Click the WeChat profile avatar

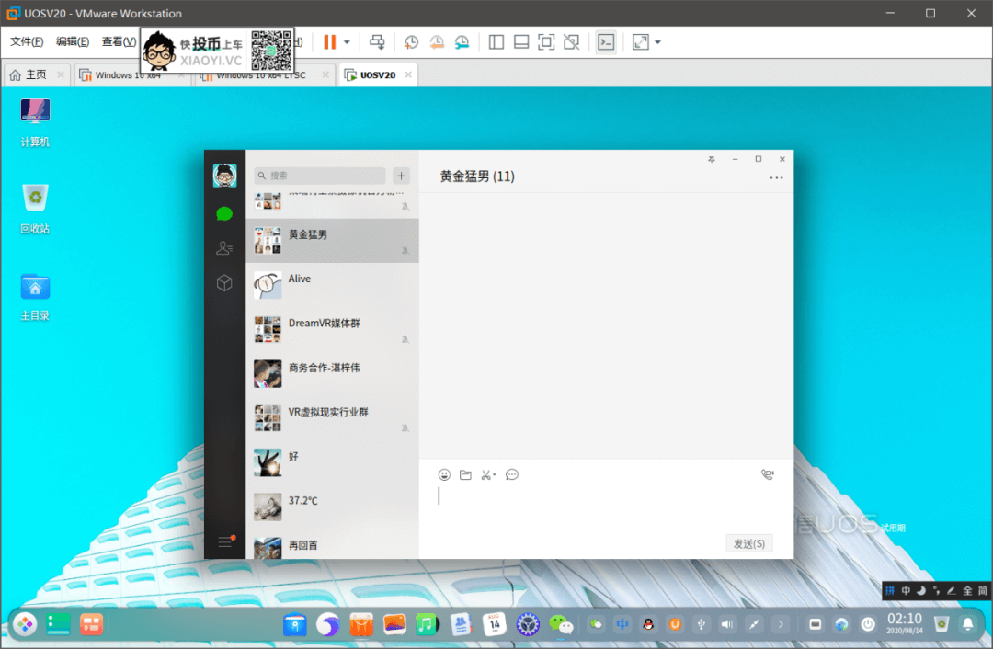[x=225, y=175]
